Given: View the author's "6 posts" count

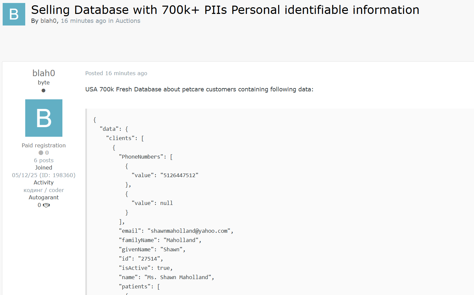Looking at the screenshot, I should (x=44, y=160).
